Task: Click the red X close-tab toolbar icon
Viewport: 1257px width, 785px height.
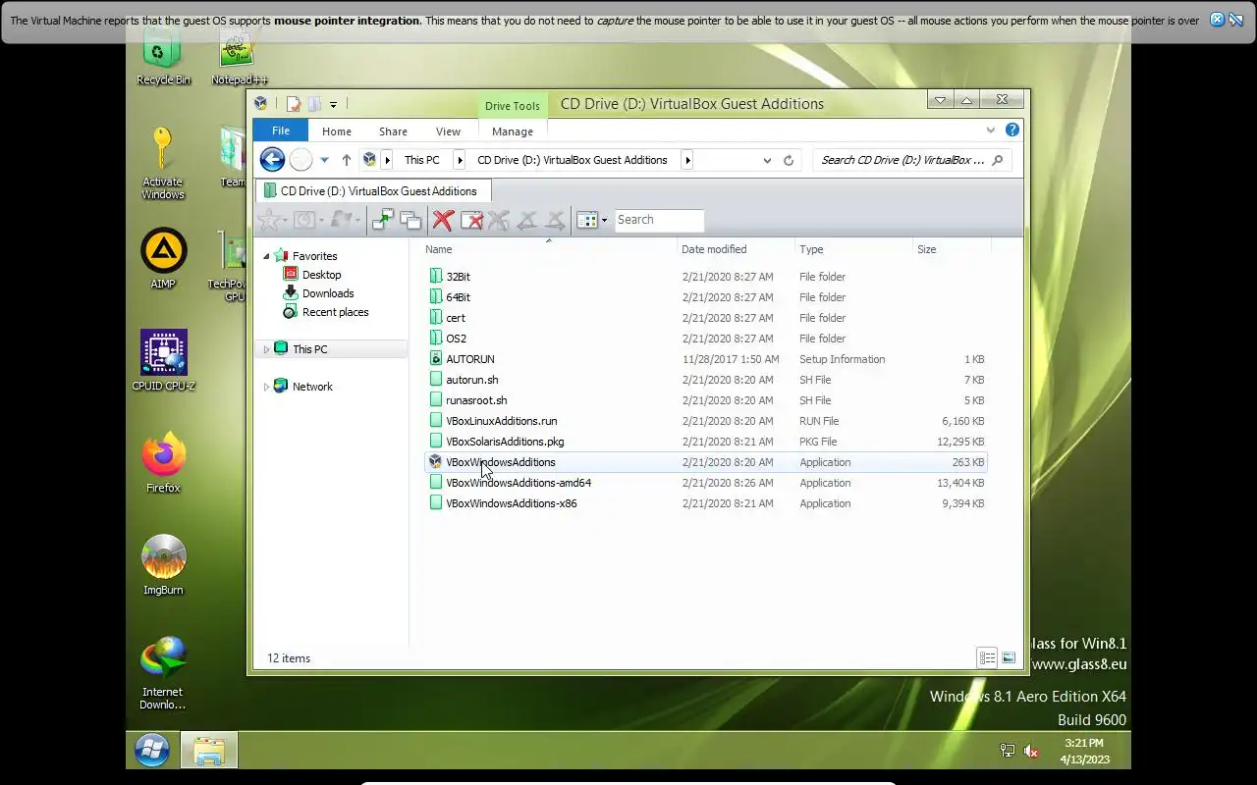Action: pos(443,220)
